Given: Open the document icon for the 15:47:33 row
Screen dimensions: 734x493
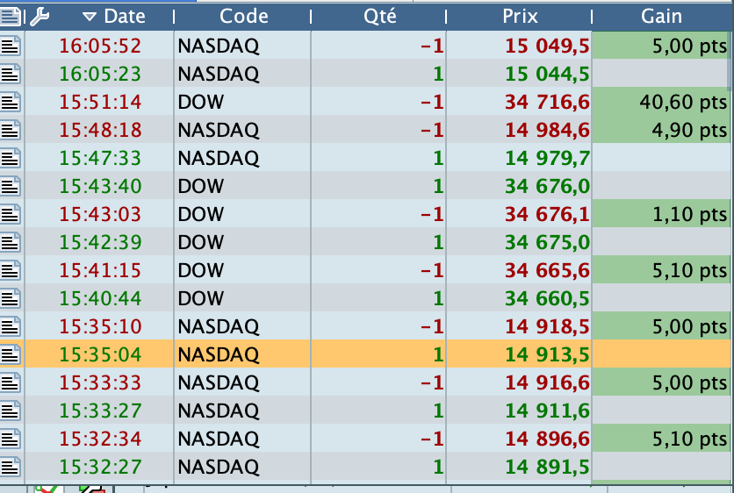Looking at the screenshot, I should [x=11, y=158].
